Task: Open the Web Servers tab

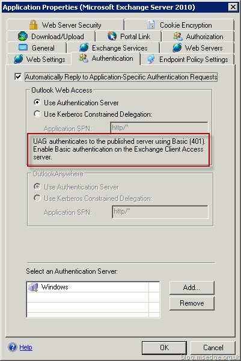Action: click(x=197, y=48)
